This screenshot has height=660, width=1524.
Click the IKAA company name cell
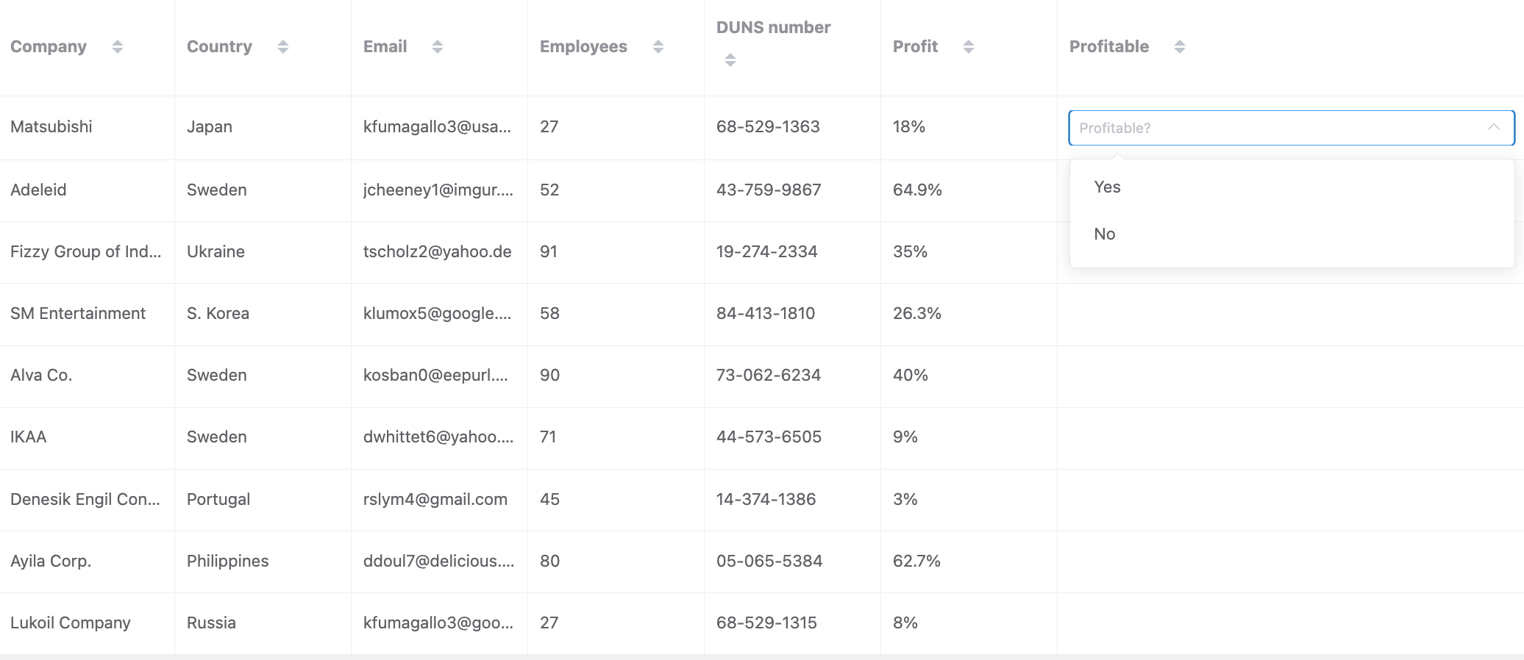[x=29, y=437]
